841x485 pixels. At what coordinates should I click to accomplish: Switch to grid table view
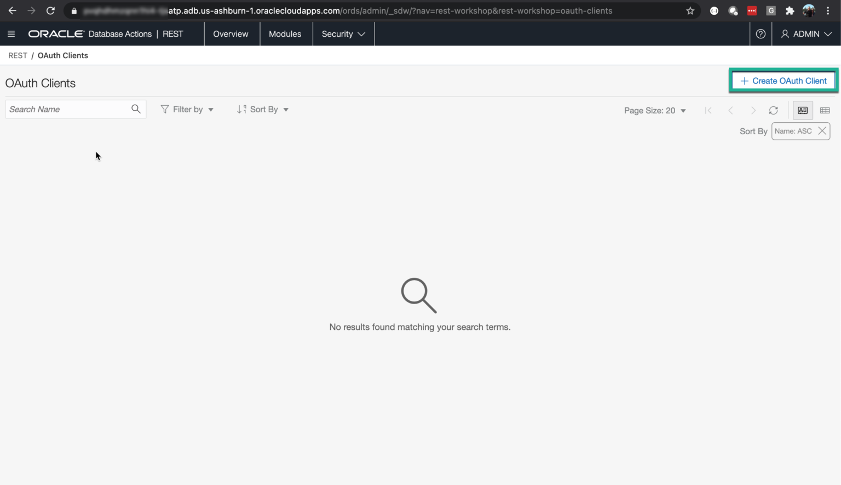pos(825,111)
